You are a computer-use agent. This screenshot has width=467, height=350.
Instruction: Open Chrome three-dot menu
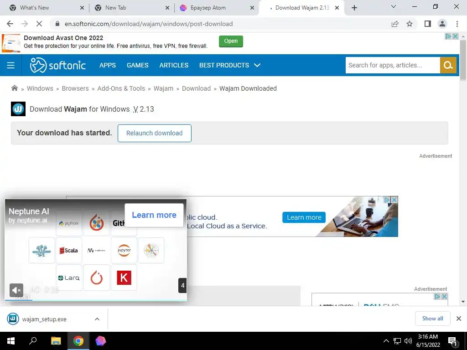pos(457,24)
